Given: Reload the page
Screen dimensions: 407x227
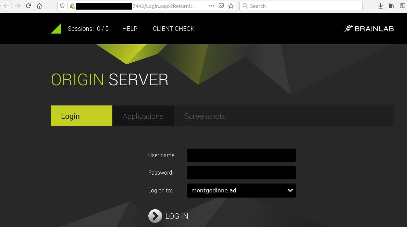Looking at the screenshot, I should (28, 6).
